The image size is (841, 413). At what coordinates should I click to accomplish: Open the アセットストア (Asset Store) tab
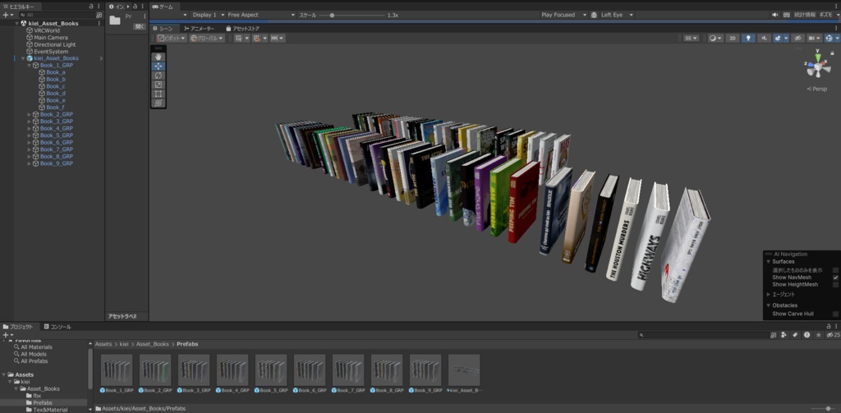pyautogui.click(x=243, y=29)
